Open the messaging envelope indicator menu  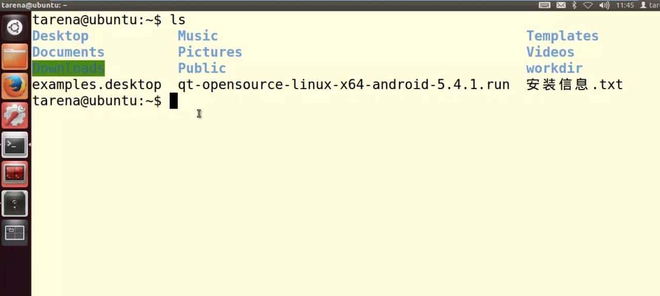click(561, 5)
